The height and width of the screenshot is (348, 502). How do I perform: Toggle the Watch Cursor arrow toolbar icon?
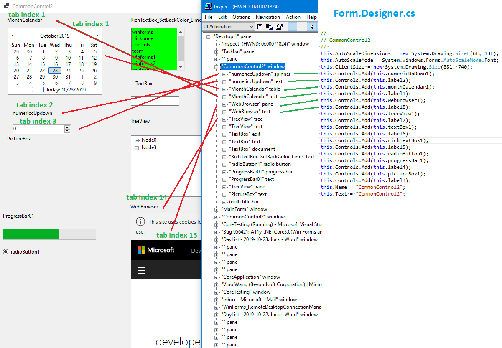tap(311, 27)
